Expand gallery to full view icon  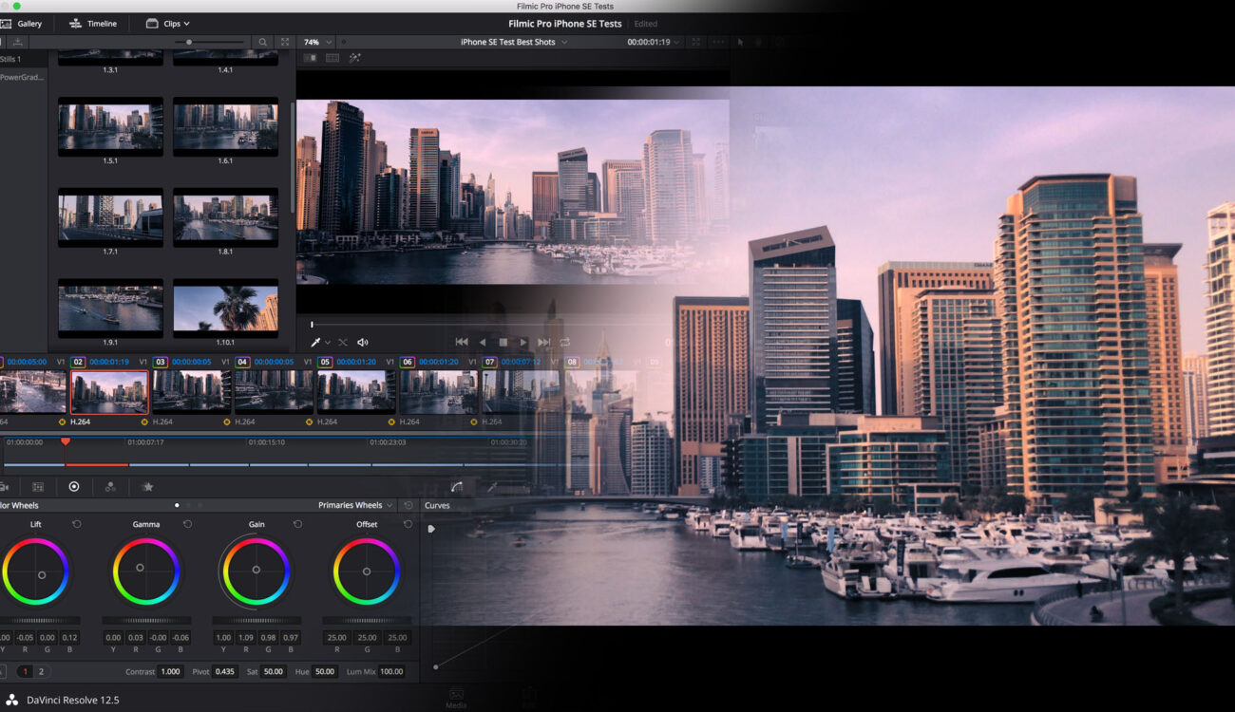click(x=285, y=43)
